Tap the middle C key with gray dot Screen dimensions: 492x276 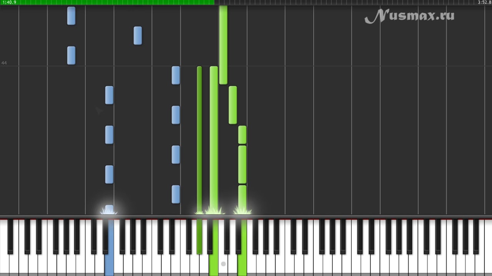223,264
